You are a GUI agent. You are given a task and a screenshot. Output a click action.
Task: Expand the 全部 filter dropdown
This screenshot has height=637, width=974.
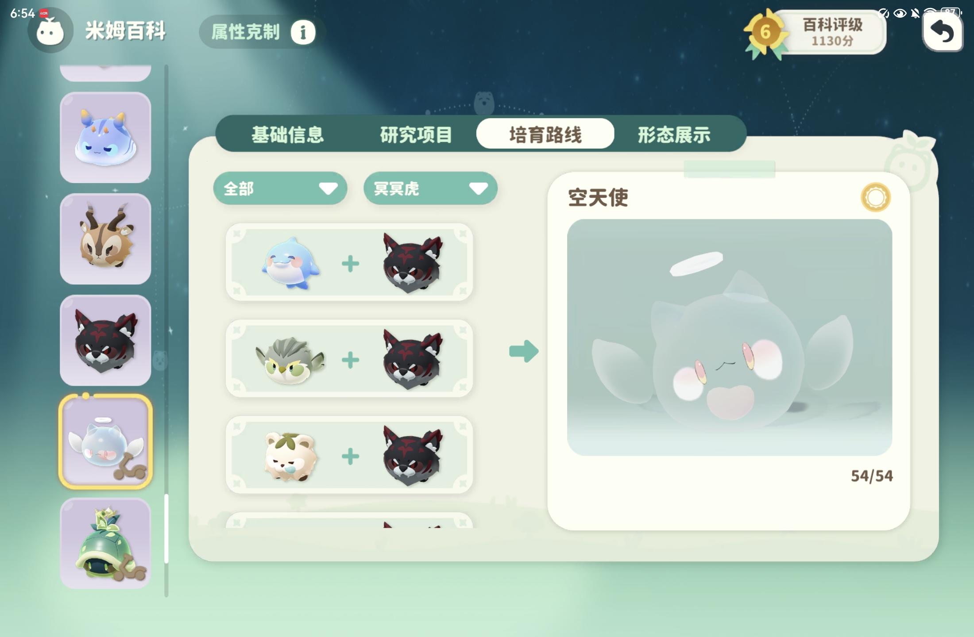point(280,188)
